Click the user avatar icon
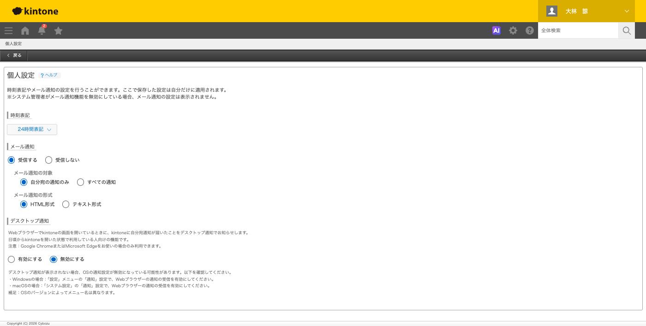 tap(552, 11)
